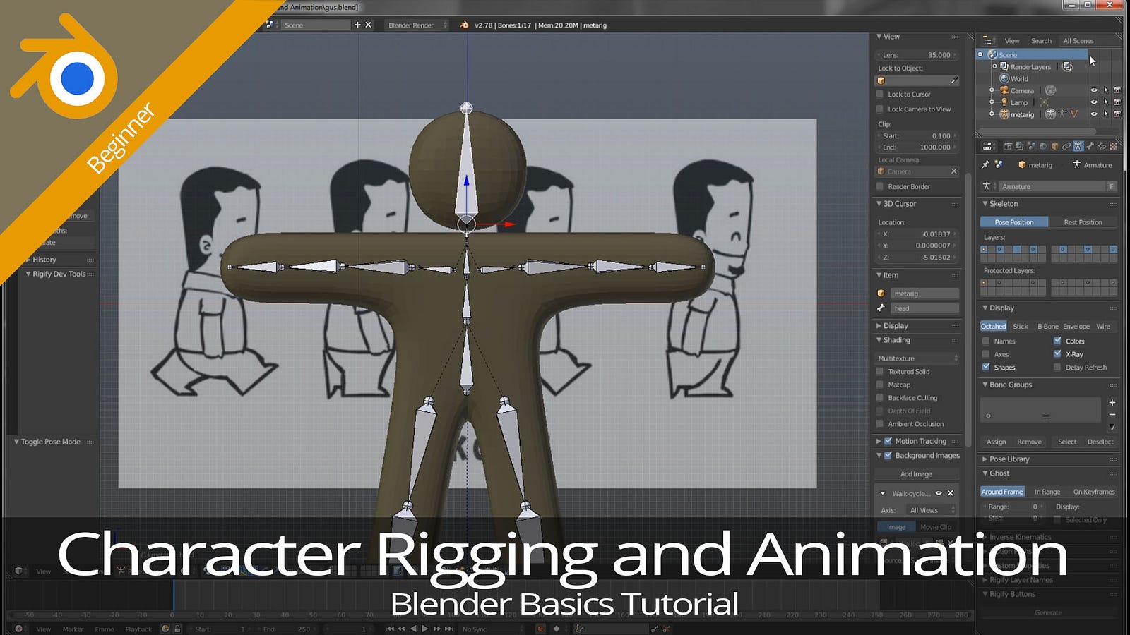The width and height of the screenshot is (1130, 635).
Task: Open the Bone properties tab icon
Action: point(1090,146)
